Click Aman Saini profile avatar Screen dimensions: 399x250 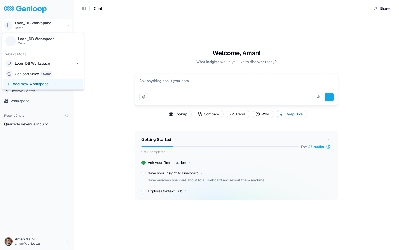click(x=8, y=241)
